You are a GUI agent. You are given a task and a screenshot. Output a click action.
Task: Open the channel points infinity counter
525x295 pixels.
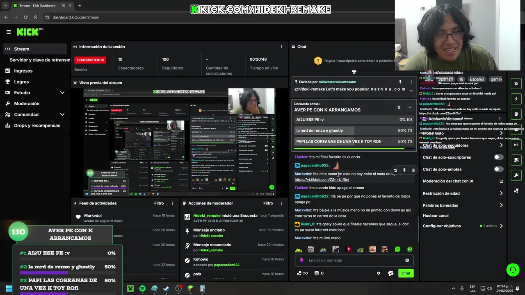[x=302, y=273]
